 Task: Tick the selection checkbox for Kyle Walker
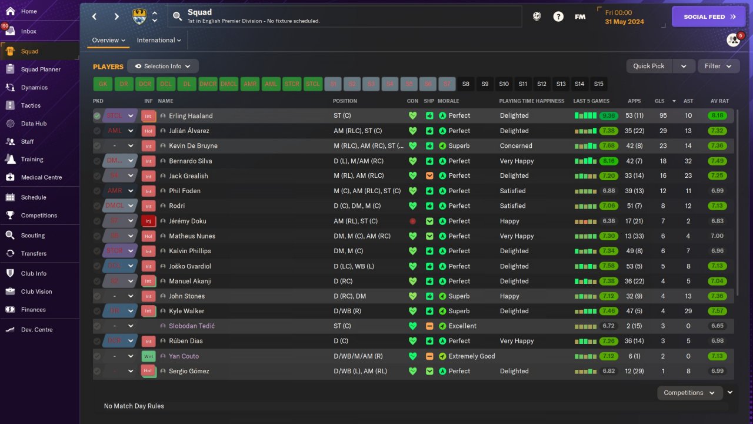(x=97, y=311)
